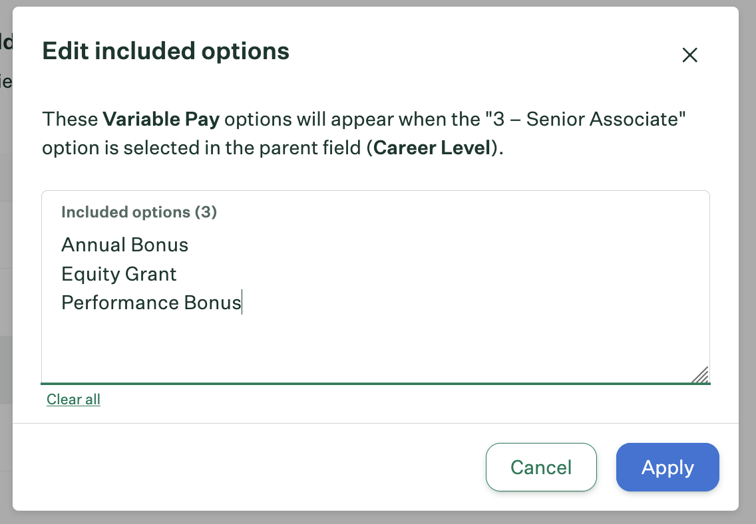This screenshot has width=756, height=524.
Task: Apply the included options changes
Action: pyautogui.click(x=667, y=467)
